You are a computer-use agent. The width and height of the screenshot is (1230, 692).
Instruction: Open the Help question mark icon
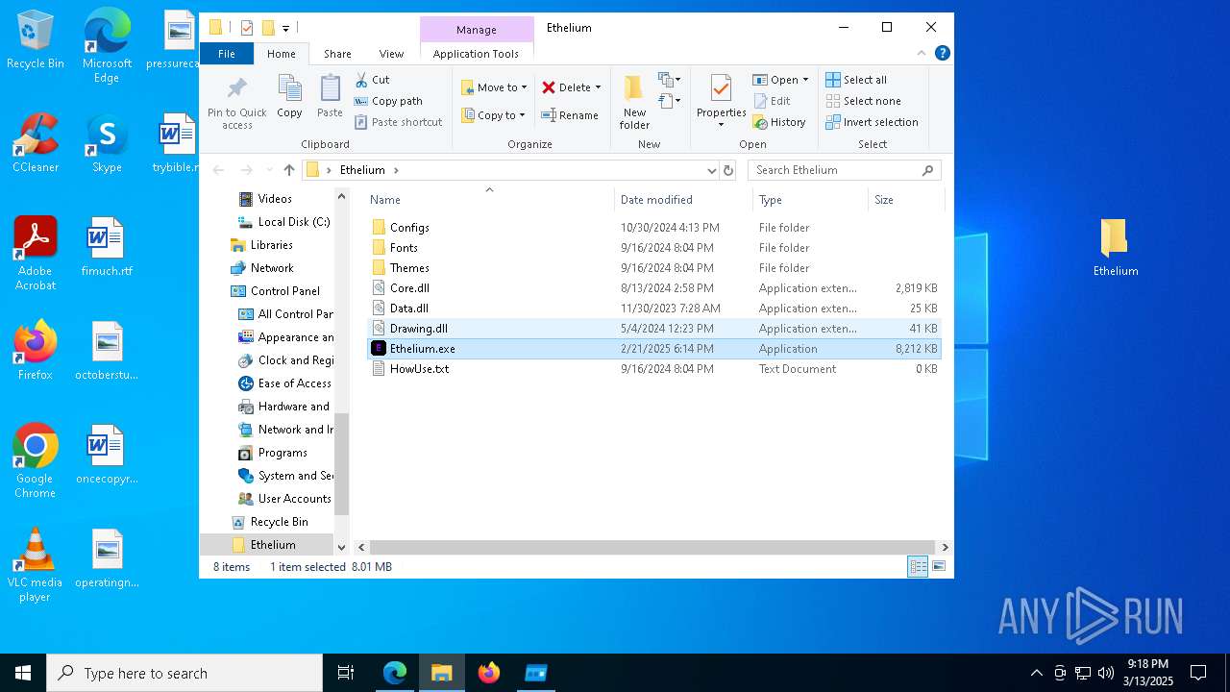(943, 54)
